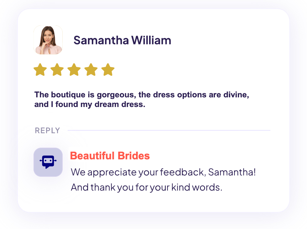307x229 pixels.
Task: Choose the fifth gold star
Action: click(x=108, y=69)
